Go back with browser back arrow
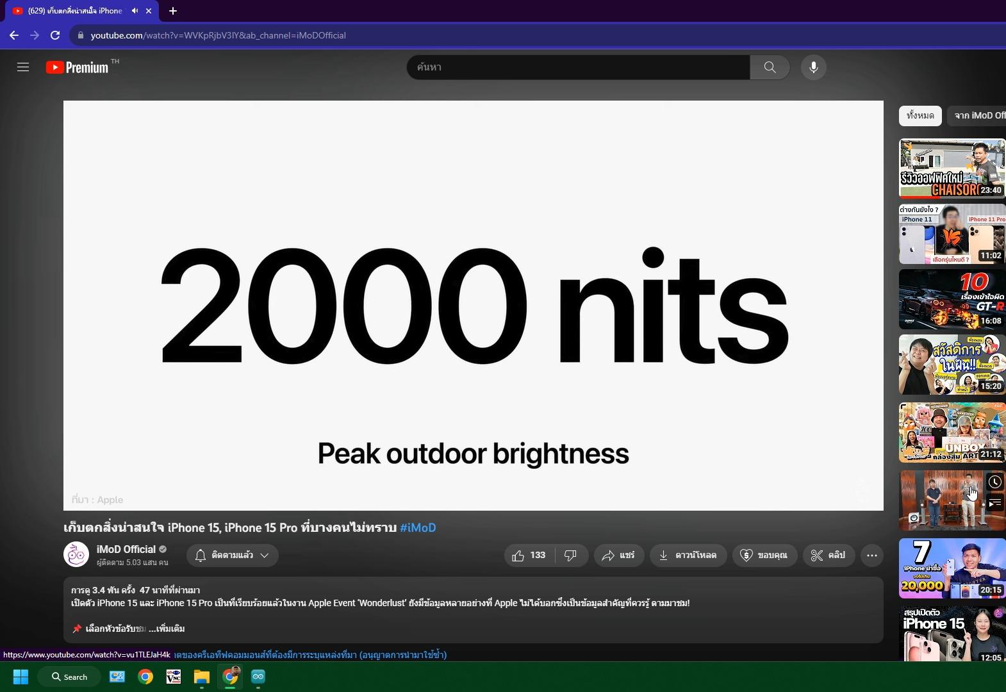 (14, 35)
